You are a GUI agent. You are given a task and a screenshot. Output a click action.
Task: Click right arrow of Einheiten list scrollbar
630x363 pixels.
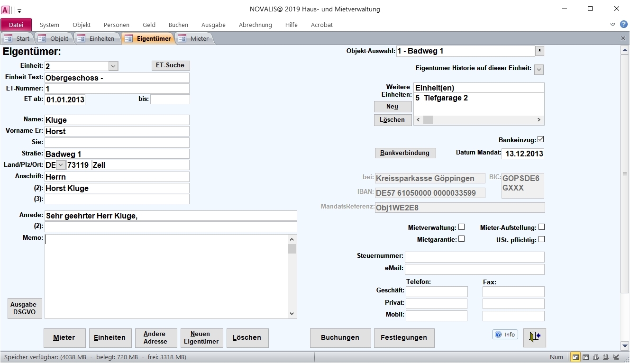tap(539, 120)
